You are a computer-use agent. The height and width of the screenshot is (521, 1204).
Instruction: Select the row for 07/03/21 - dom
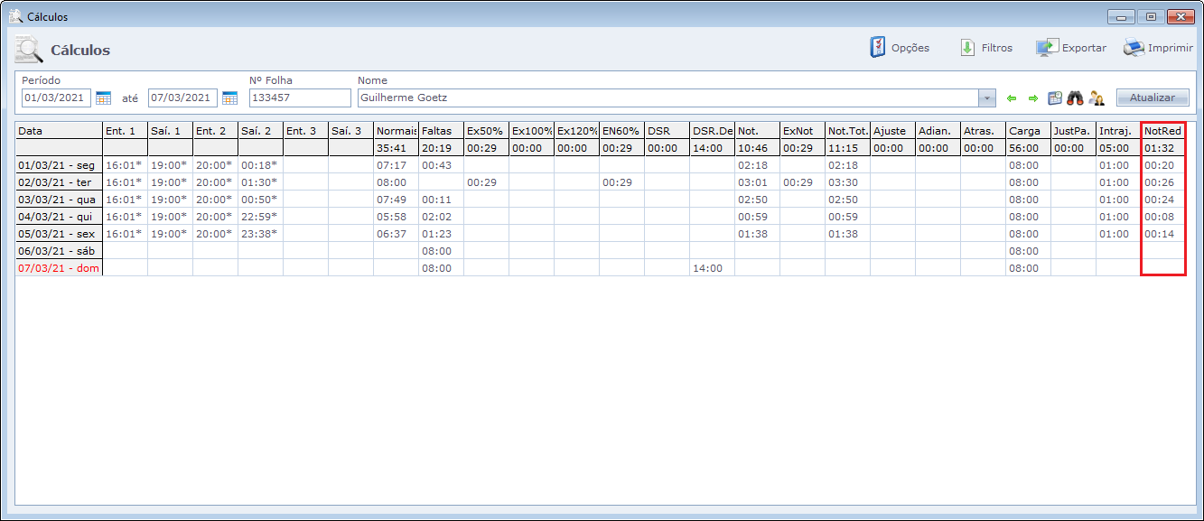click(x=59, y=268)
